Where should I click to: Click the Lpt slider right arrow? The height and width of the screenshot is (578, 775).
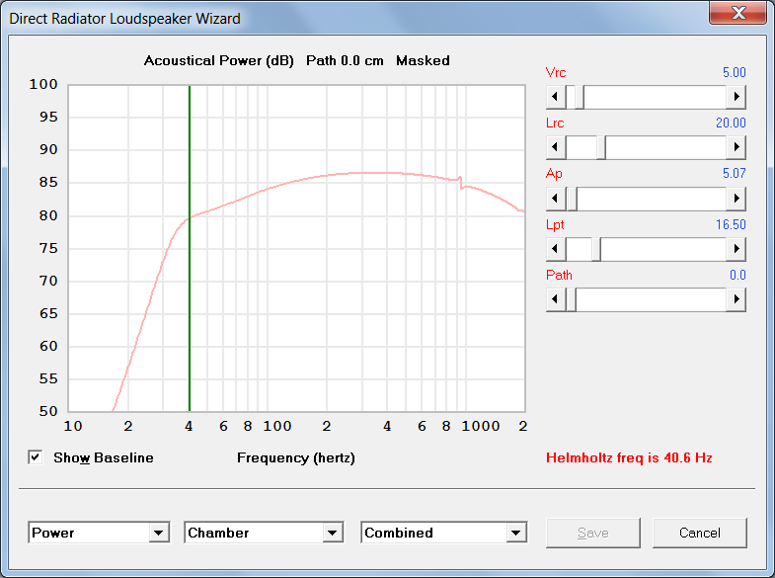(x=736, y=249)
